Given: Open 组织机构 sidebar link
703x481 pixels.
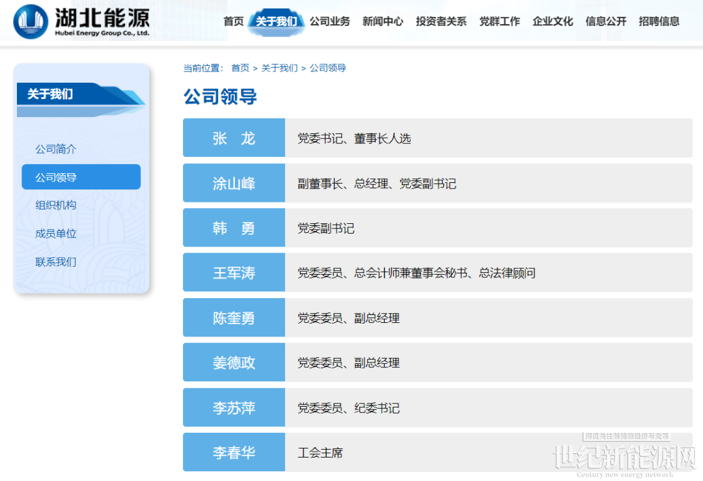Looking at the screenshot, I should (x=56, y=205).
